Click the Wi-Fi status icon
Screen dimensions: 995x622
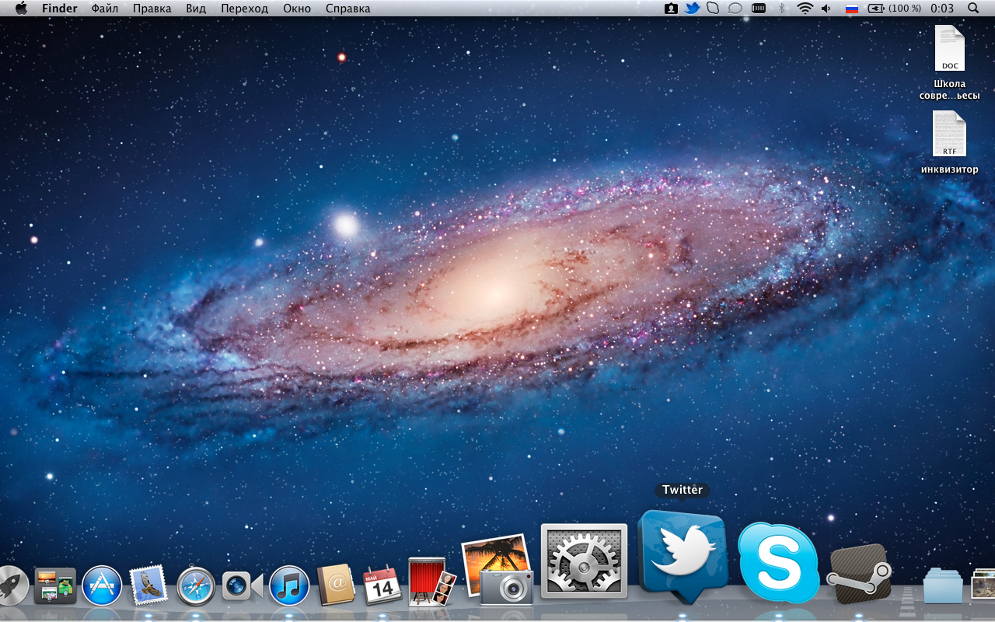click(805, 9)
